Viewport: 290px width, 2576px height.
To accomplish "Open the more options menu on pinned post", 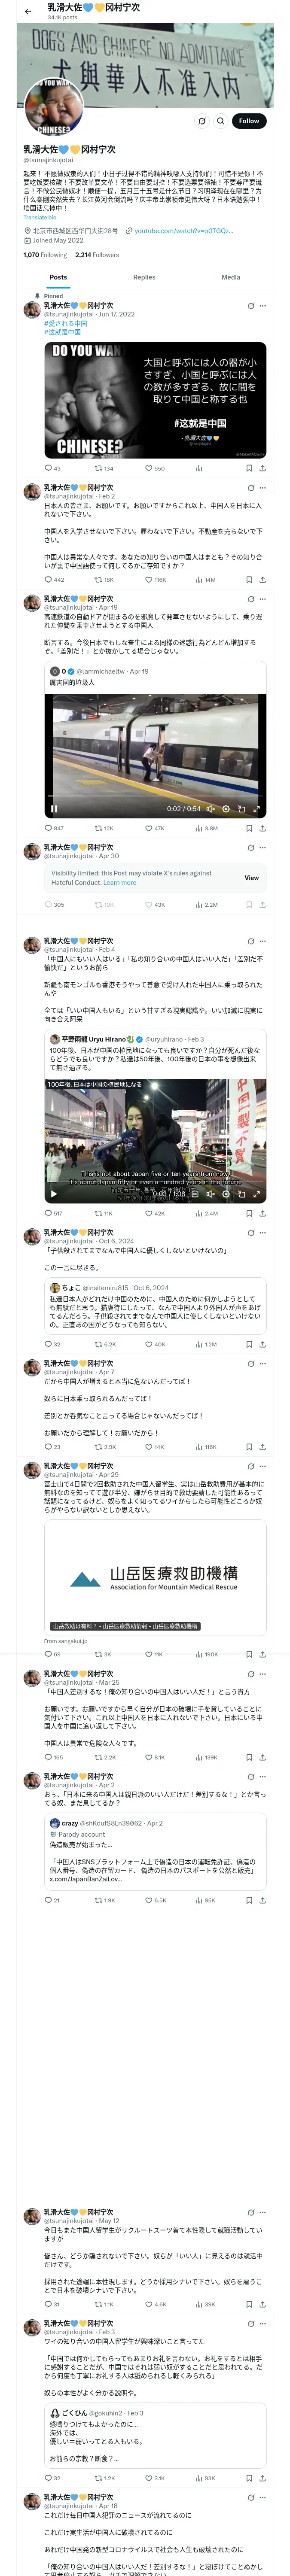I will [x=263, y=306].
